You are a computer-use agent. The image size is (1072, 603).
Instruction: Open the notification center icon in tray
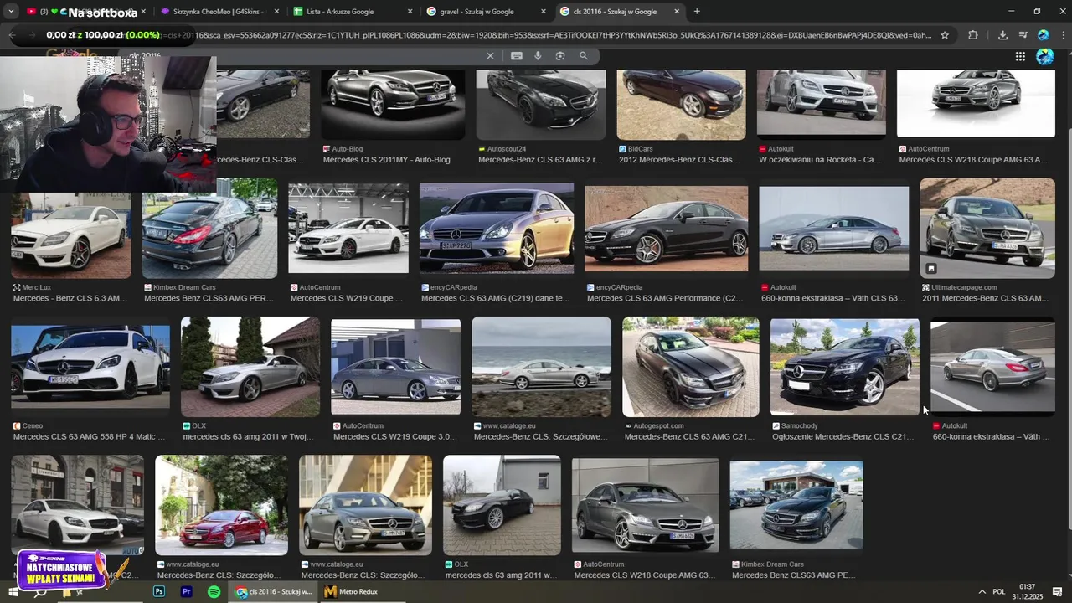point(1058,591)
